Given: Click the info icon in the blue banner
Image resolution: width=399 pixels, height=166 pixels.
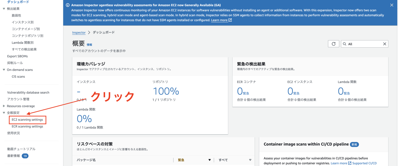Looking at the screenshot, I should coord(67,5).
